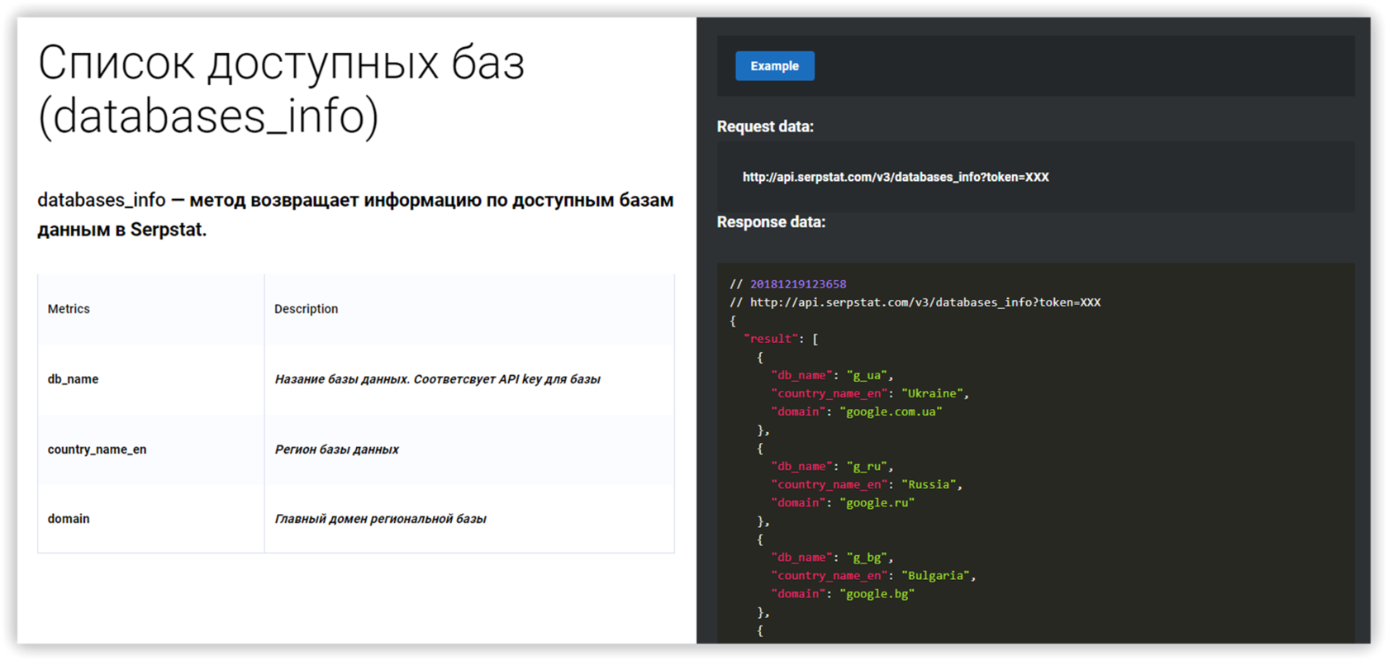Click the blue Example button
The image size is (1388, 661).
click(774, 66)
